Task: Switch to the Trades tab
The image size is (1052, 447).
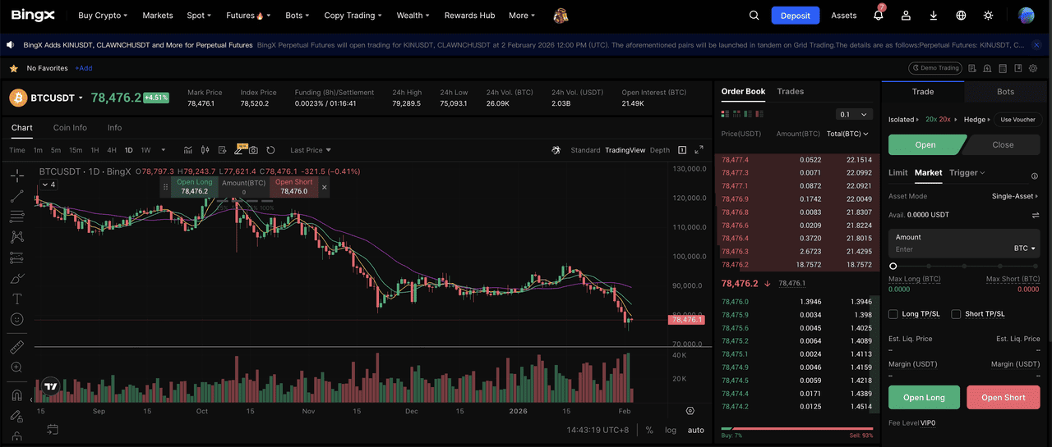Action: click(790, 91)
